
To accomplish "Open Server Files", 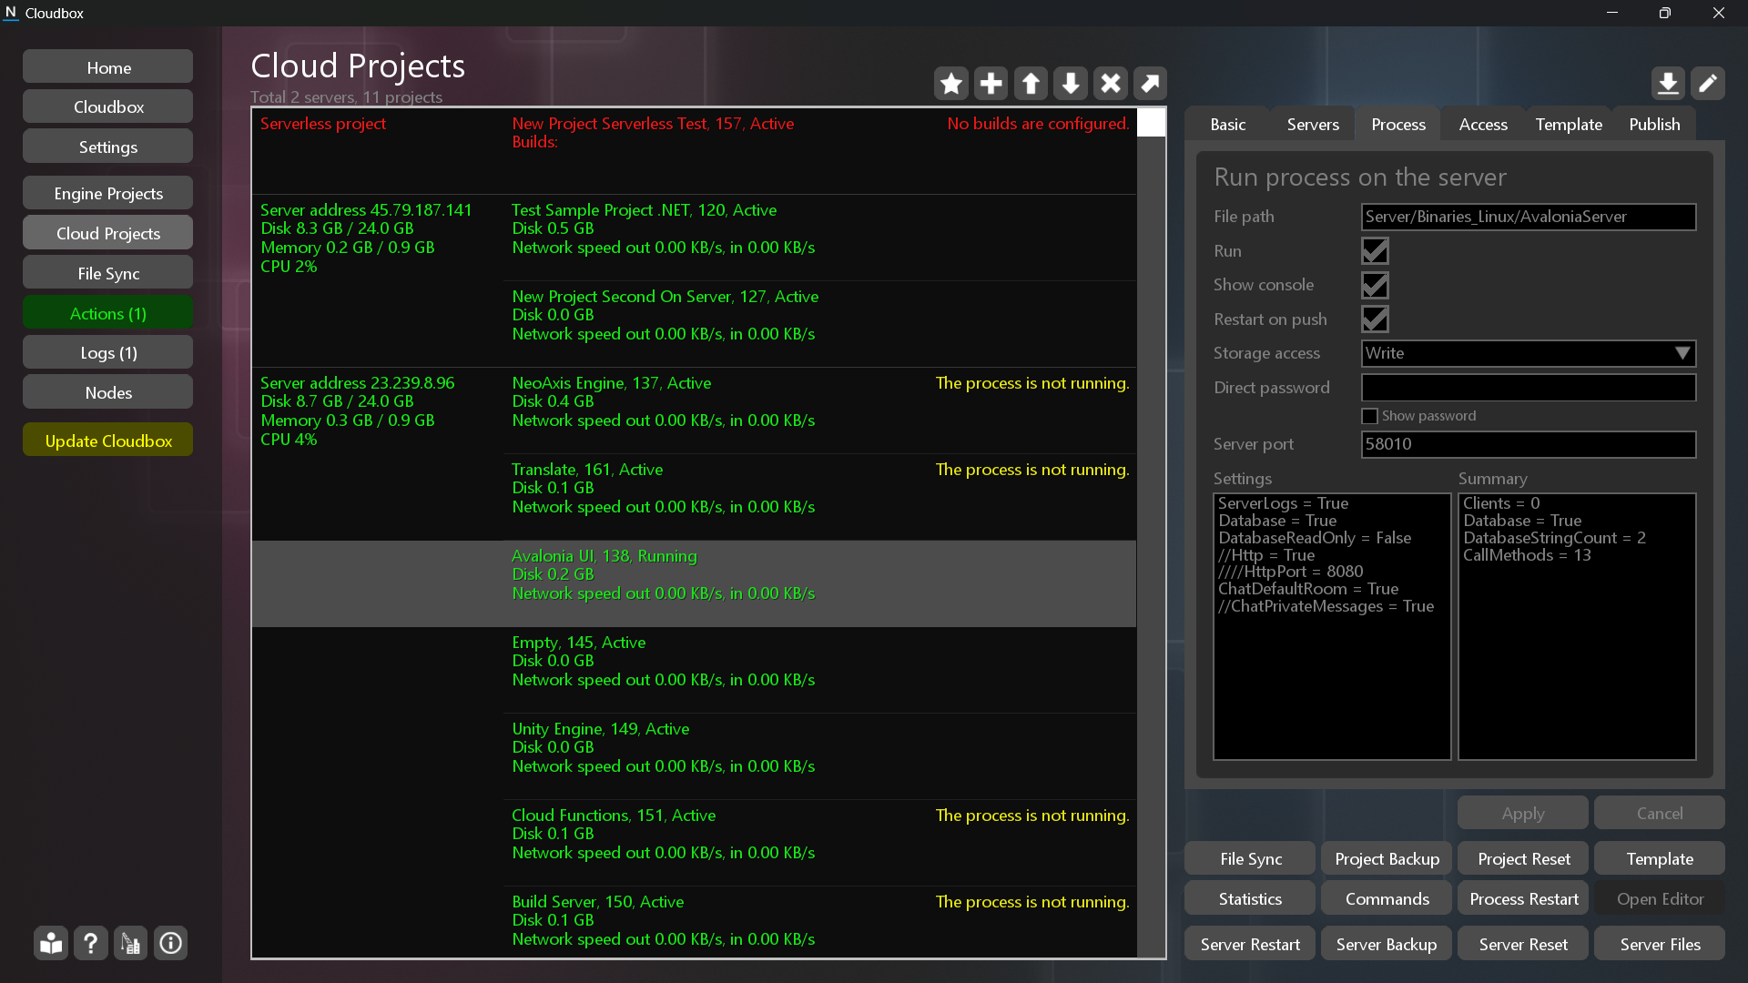I will [x=1660, y=944].
